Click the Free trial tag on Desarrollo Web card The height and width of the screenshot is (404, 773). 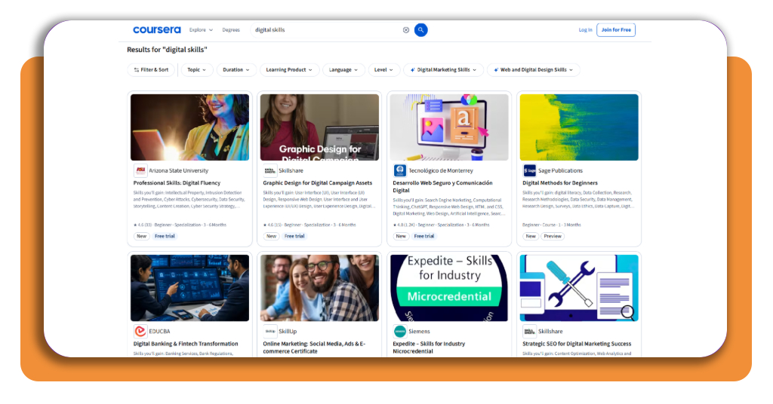coord(424,236)
